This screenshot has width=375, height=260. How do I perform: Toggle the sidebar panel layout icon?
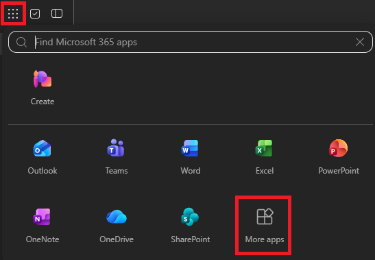[x=57, y=14]
